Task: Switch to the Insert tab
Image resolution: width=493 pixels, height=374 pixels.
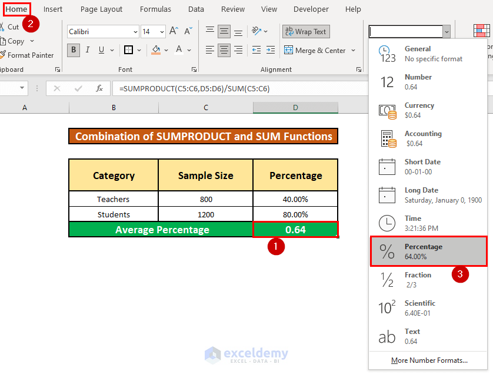Action: coord(53,9)
